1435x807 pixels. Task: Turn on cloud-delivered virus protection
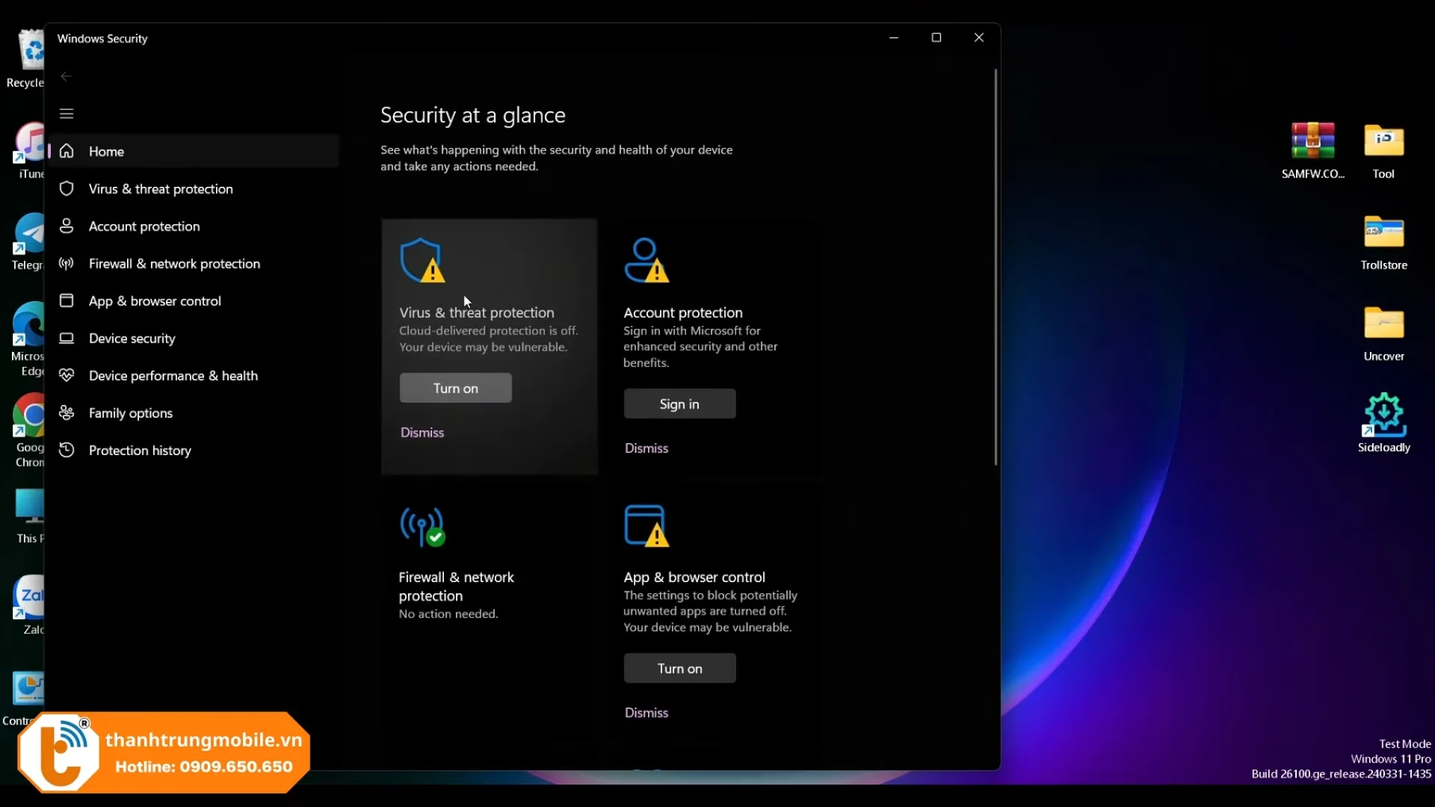[x=455, y=388]
